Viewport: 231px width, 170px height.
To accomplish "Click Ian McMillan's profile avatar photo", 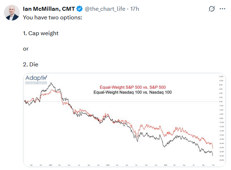I will (12, 12).
